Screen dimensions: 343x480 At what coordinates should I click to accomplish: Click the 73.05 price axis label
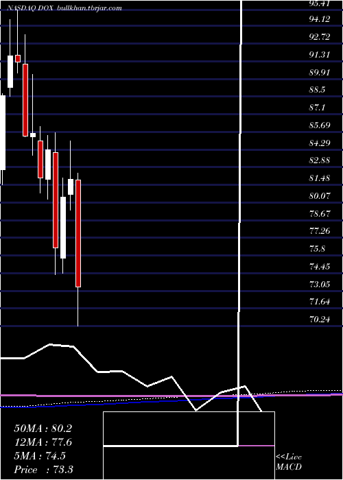point(320,285)
